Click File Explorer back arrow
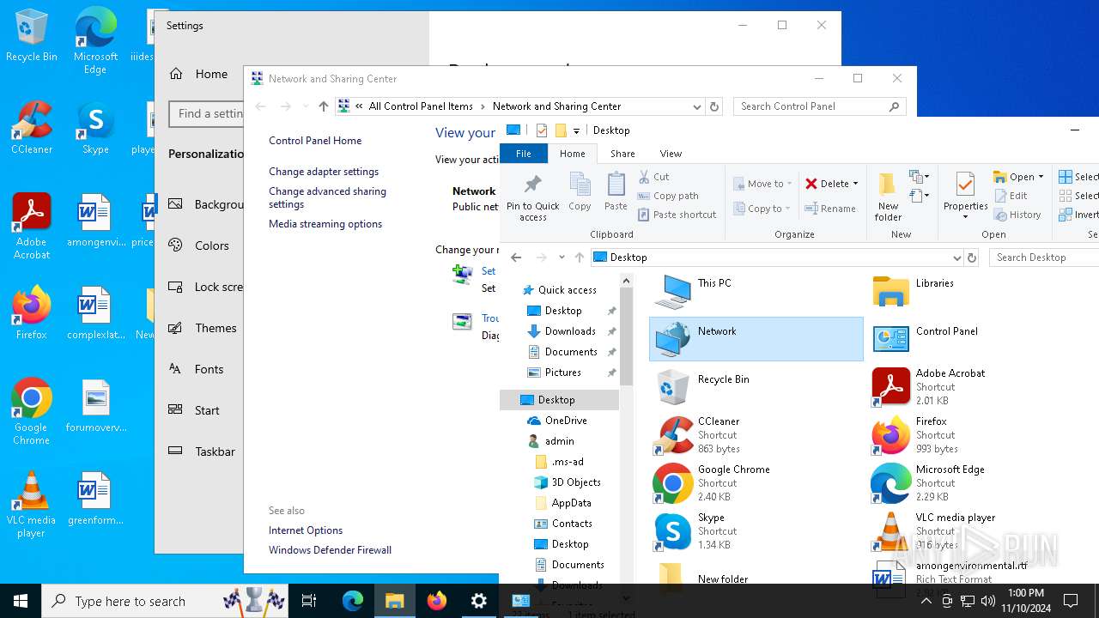1099x618 pixels. click(515, 257)
